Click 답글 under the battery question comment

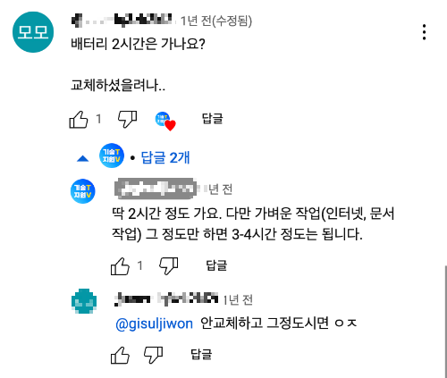(213, 119)
